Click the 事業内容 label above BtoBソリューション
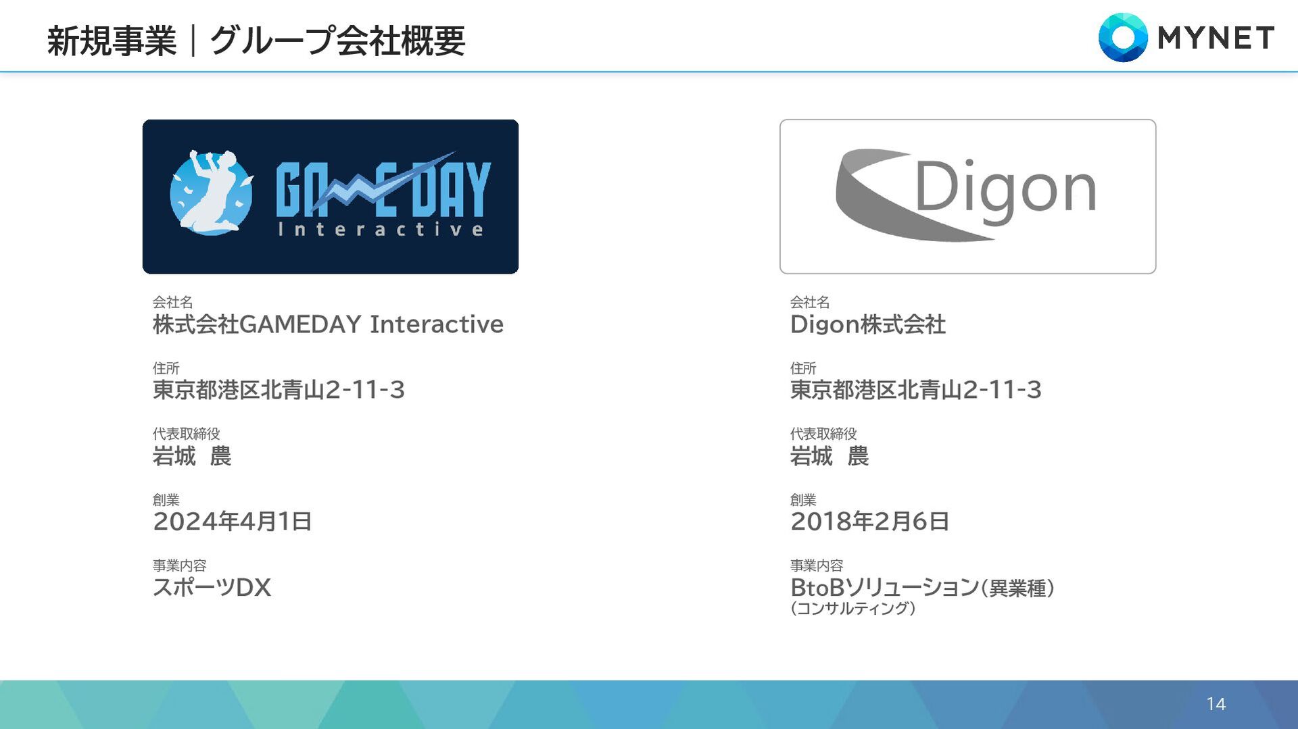 tap(817, 565)
